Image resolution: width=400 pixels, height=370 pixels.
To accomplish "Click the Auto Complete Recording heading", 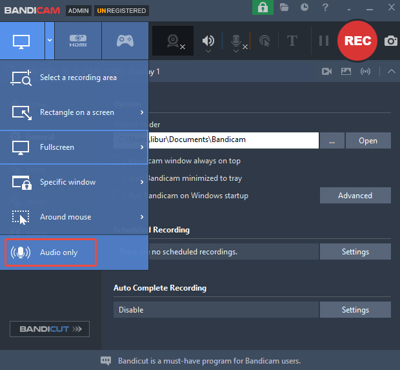I will point(160,288).
